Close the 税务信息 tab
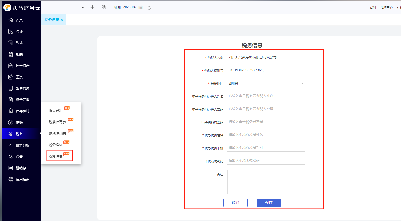The image size is (401, 221). (x=62, y=20)
